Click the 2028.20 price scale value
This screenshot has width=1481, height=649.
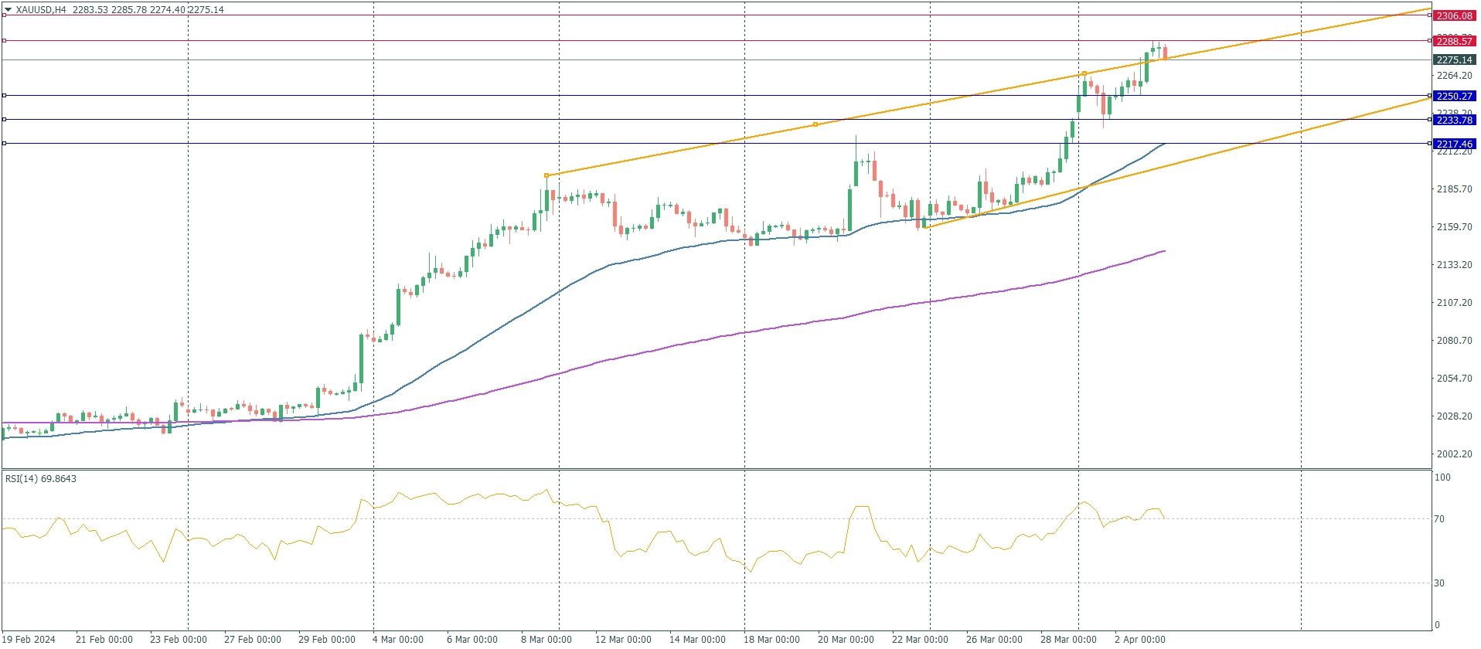(1454, 416)
